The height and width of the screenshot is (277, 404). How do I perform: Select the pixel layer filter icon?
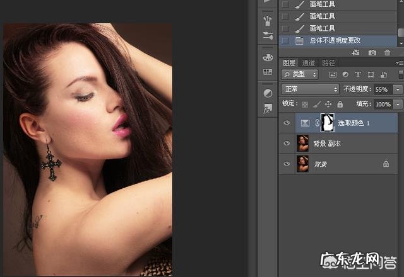(333, 74)
